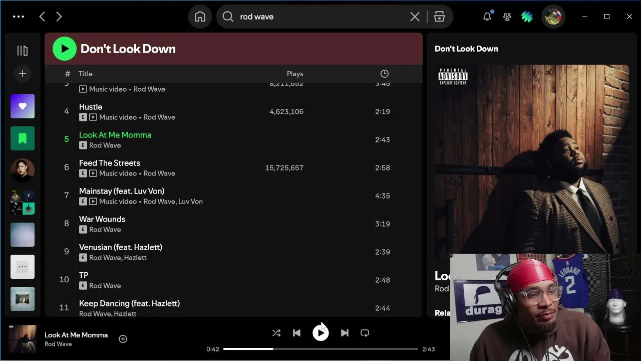
Task: Open the Home page
Action: (x=200, y=17)
